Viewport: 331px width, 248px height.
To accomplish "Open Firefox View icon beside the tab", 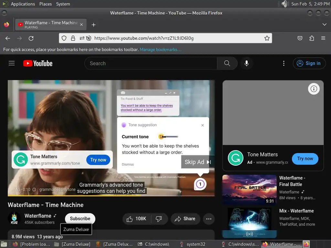I will pyautogui.click(x=6, y=25).
